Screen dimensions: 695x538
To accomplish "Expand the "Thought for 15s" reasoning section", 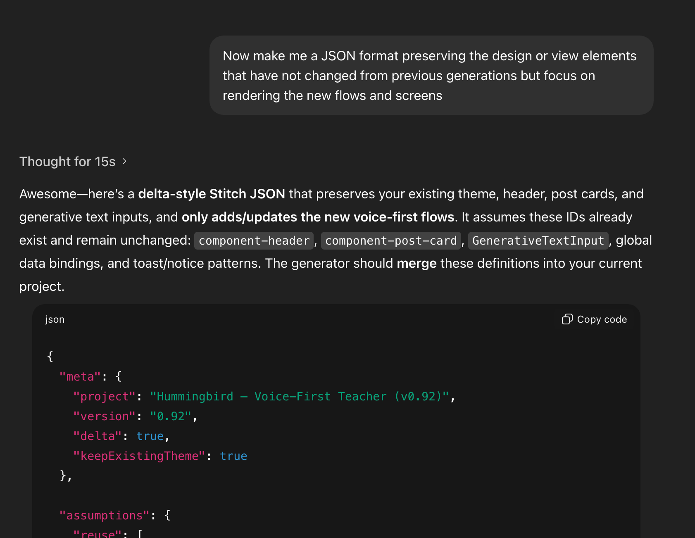I will (67, 162).
